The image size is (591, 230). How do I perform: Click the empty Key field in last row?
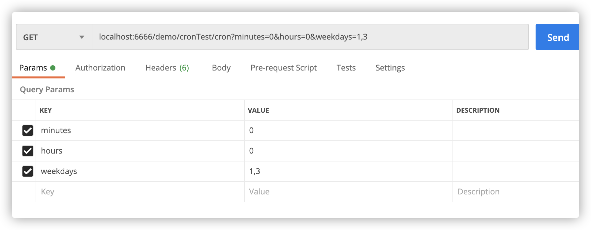click(x=99, y=191)
